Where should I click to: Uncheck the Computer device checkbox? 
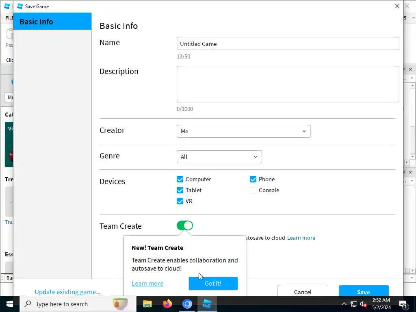(x=180, y=179)
